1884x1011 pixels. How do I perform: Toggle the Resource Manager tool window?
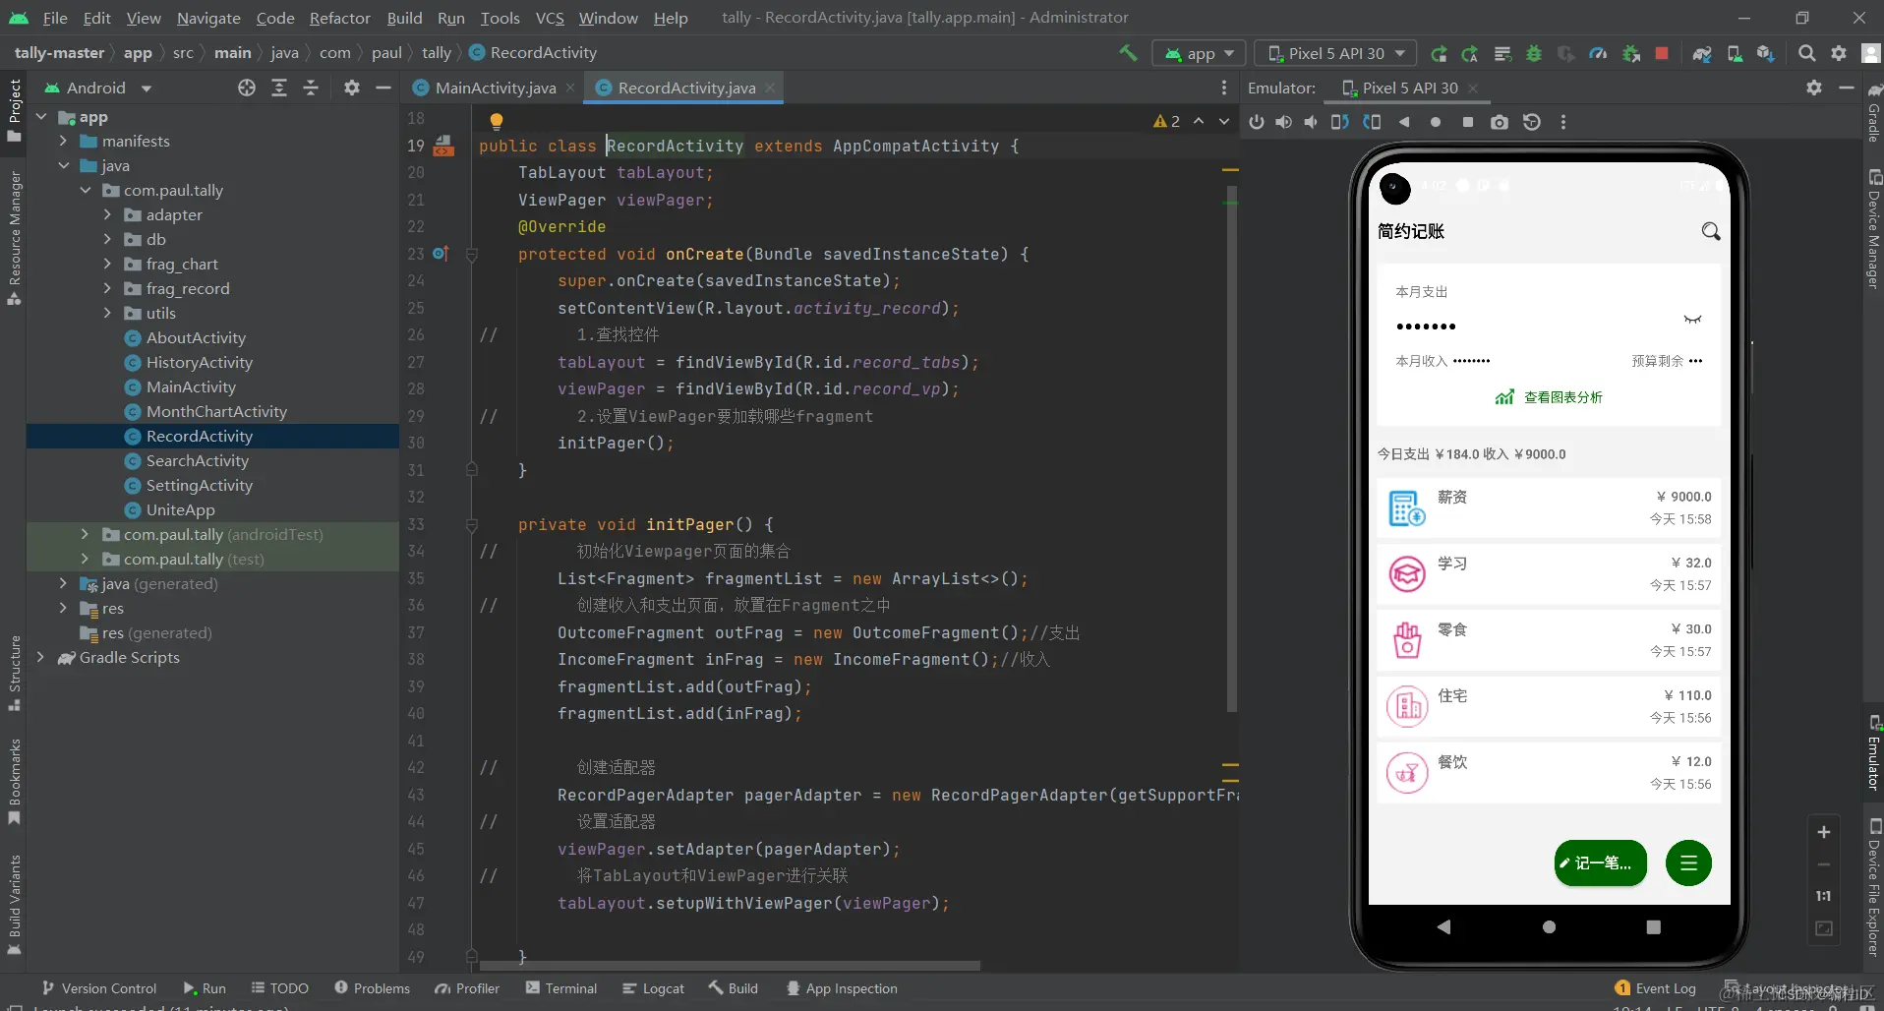[14, 237]
